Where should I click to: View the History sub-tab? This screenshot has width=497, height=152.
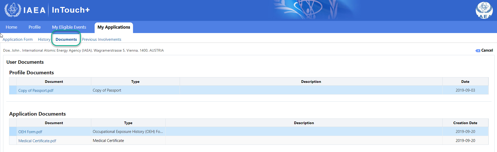pyautogui.click(x=44, y=39)
